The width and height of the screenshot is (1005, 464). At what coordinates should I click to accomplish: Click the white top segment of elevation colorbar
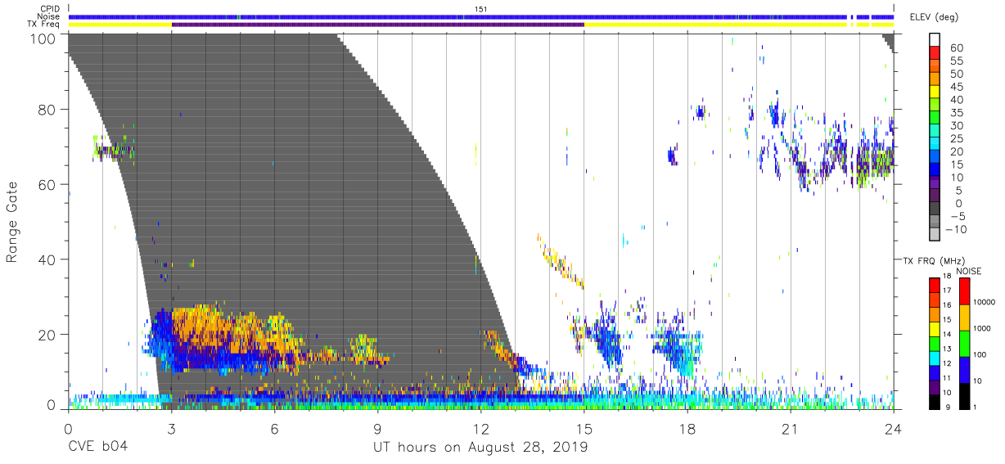pos(935,38)
